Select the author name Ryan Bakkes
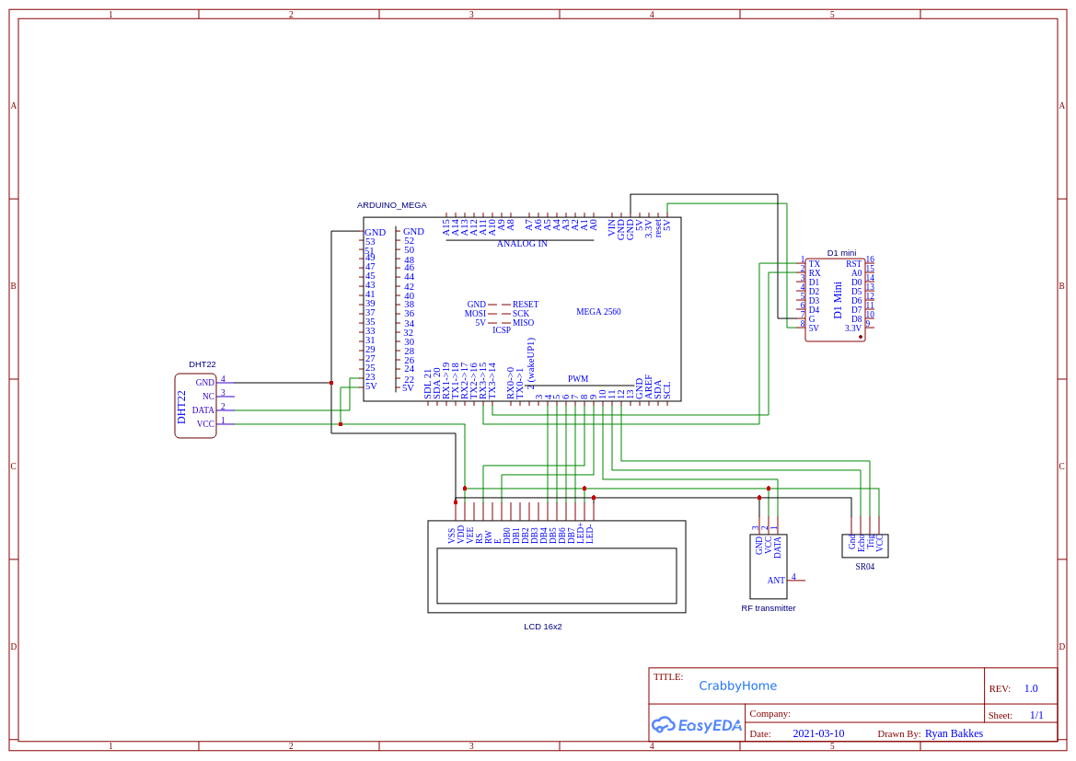Viewport: 1076px width, 761px height. point(954,733)
